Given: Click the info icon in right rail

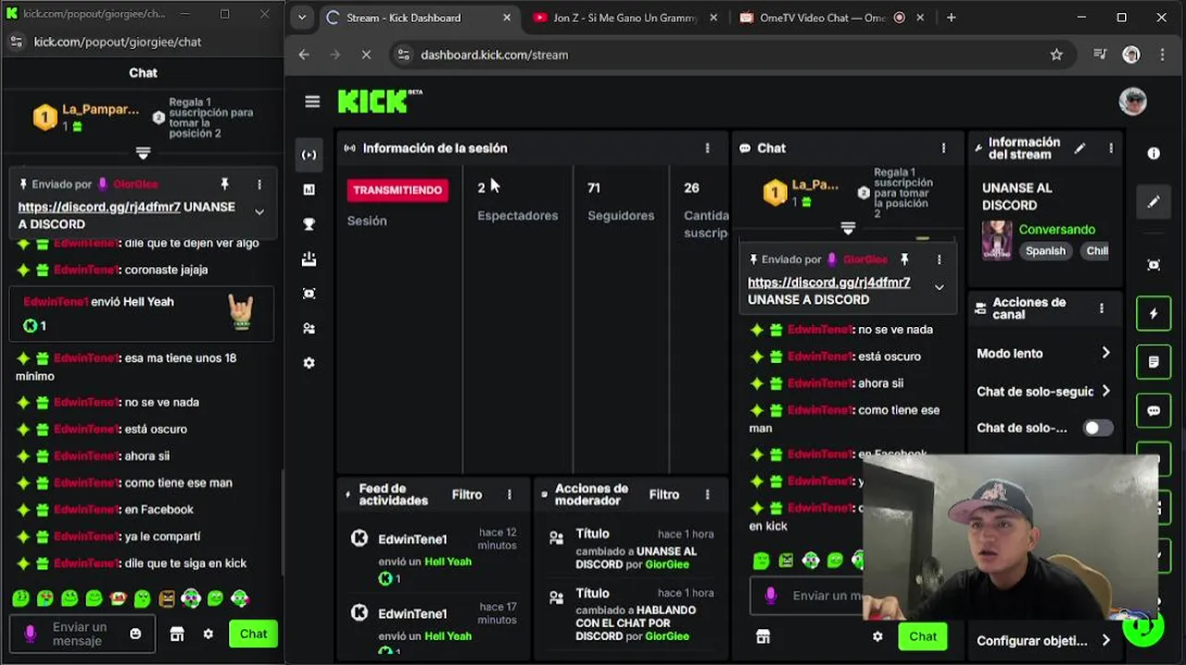Looking at the screenshot, I should [x=1154, y=153].
